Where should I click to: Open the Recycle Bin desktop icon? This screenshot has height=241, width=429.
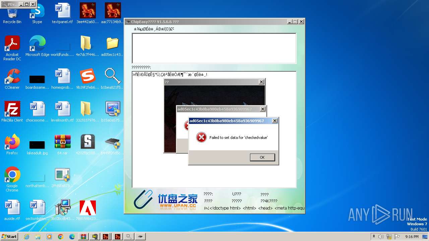point(12,14)
